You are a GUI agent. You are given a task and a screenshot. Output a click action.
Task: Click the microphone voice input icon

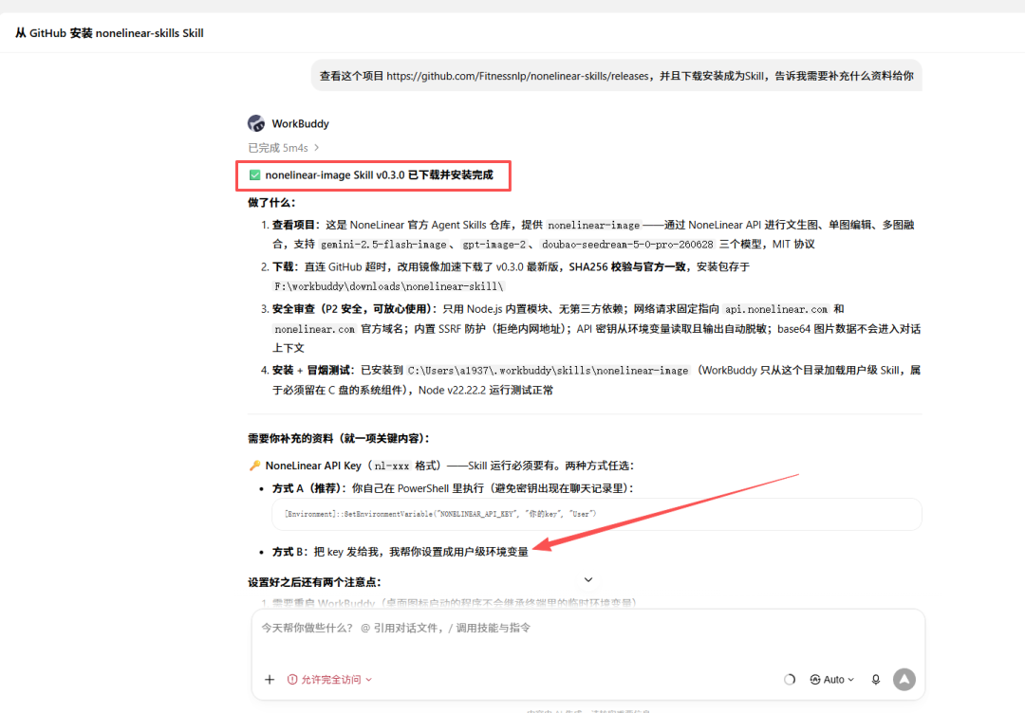tap(876, 680)
